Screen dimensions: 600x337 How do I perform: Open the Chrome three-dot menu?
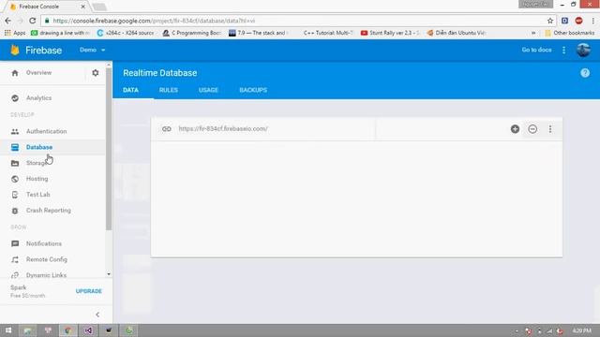pyautogui.click(x=592, y=21)
